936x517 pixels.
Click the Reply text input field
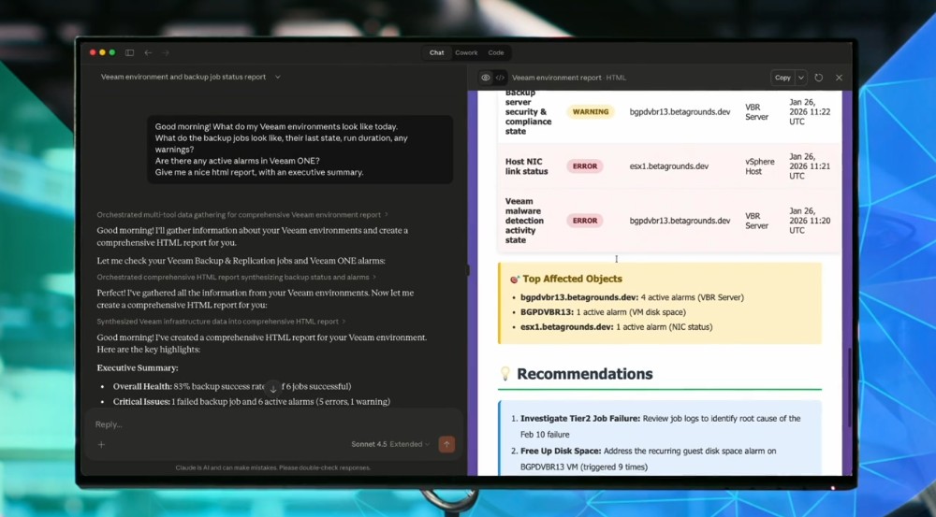pos(262,424)
